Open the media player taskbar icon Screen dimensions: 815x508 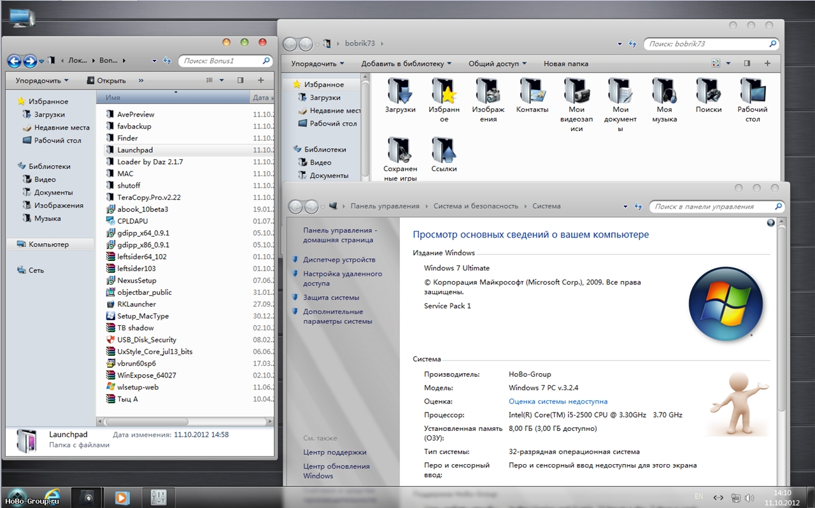click(x=122, y=498)
